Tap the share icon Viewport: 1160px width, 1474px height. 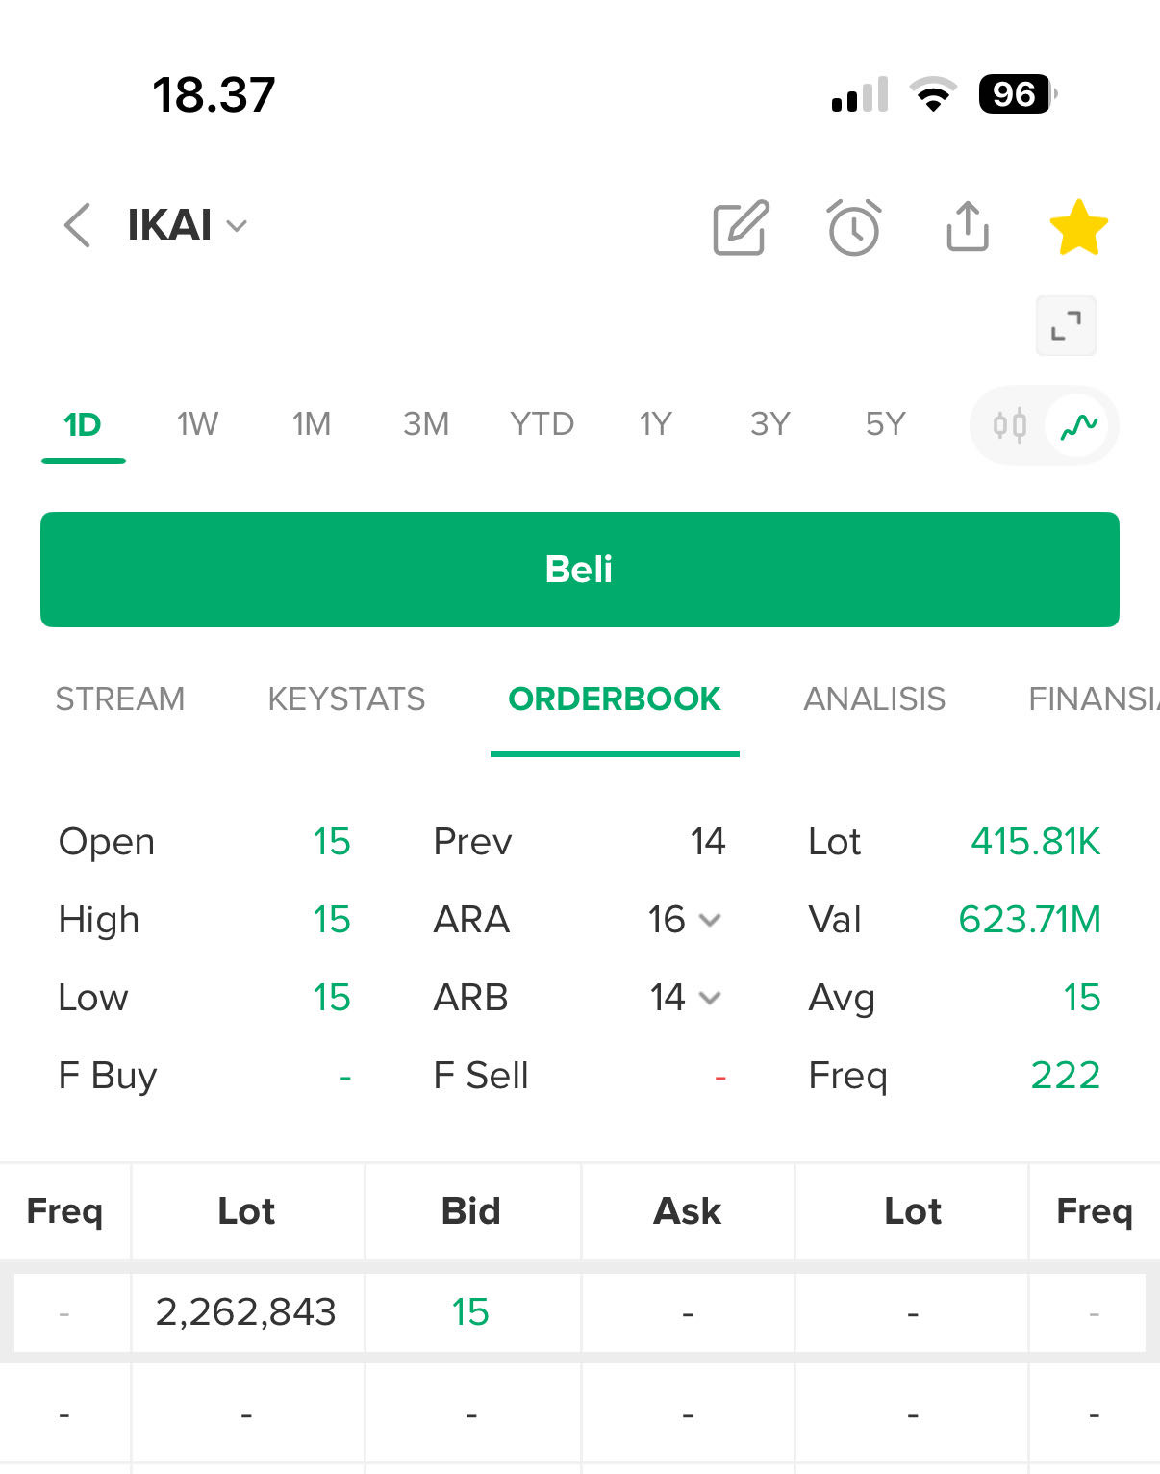pos(968,227)
